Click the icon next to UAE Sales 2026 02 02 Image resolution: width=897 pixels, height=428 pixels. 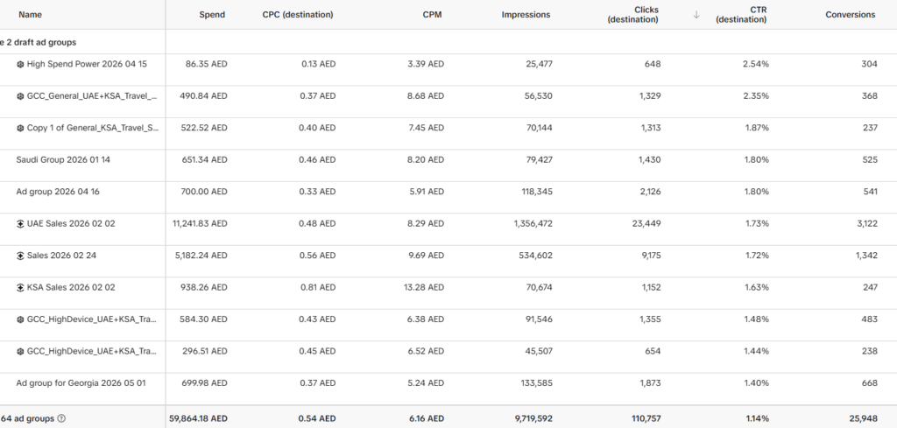tap(20, 224)
